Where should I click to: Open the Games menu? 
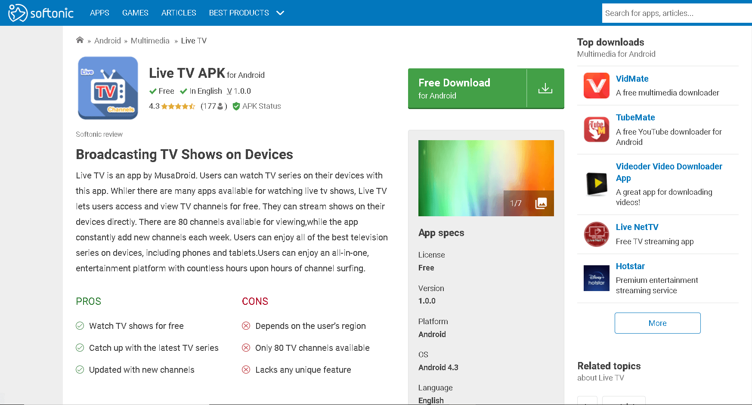(135, 13)
